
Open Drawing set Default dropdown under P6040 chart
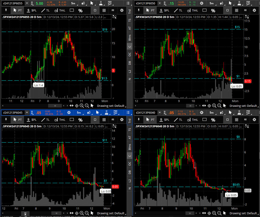pyautogui.click(x=244, y=213)
